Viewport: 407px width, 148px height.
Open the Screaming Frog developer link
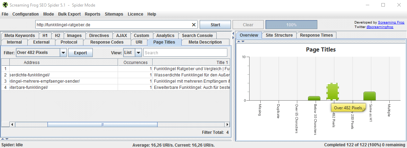[x=391, y=22]
